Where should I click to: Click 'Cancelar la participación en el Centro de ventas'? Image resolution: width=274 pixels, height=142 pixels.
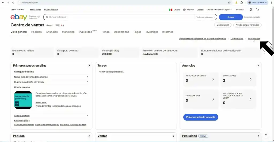[x=202, y=39]
